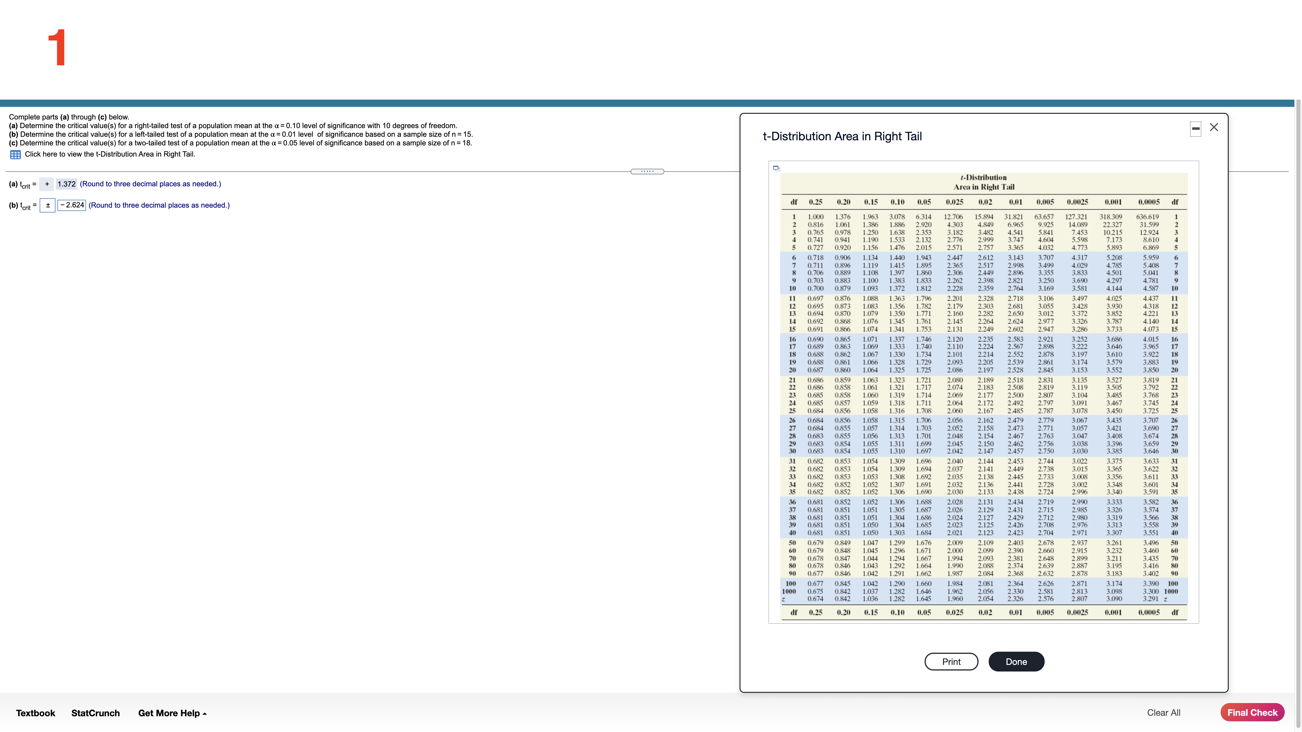The height and width of the screenshot is (732, 1302).
Task: Minimize the t-Distribution dialog with the dash icon
Action: pyautogui.click(x=1196, y=129)
